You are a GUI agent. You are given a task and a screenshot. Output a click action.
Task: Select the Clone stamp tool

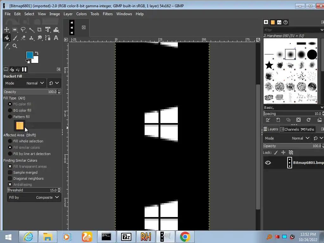pyautogui.click(x=31, y=38)
